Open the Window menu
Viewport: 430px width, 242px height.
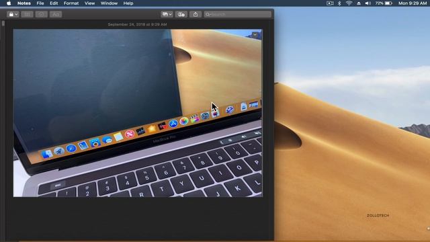(x=109, y=3)
